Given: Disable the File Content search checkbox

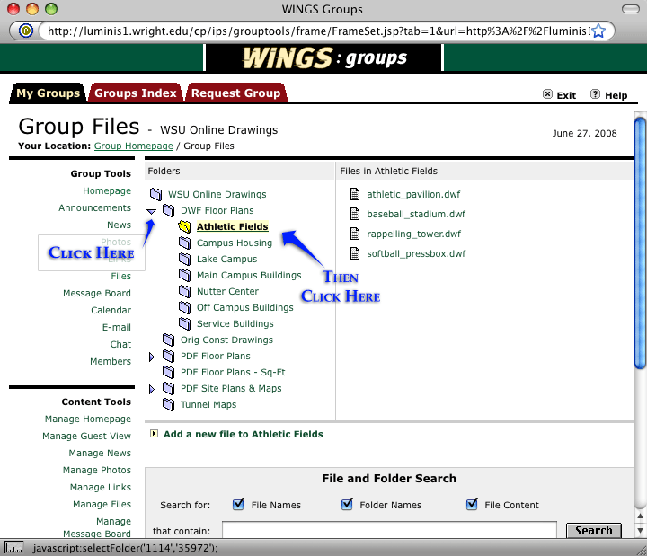Looking at the screenshot, I should click(472, 504).
